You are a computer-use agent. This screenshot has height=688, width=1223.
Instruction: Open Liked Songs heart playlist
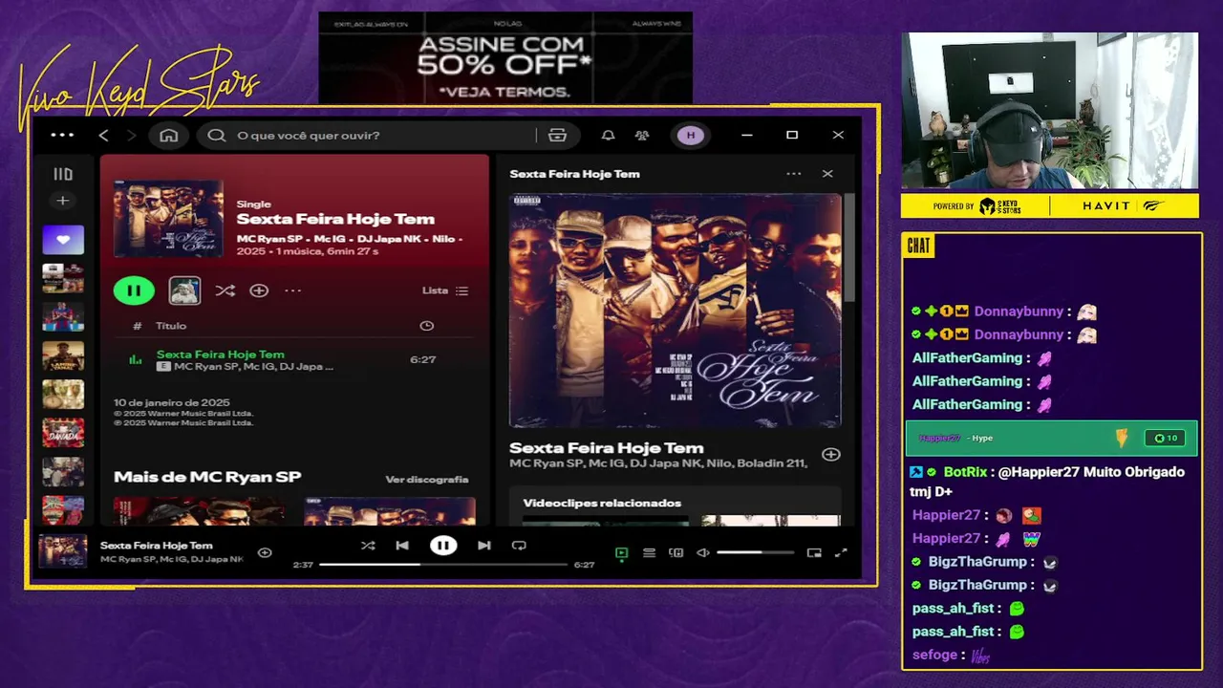pos(63,240)
